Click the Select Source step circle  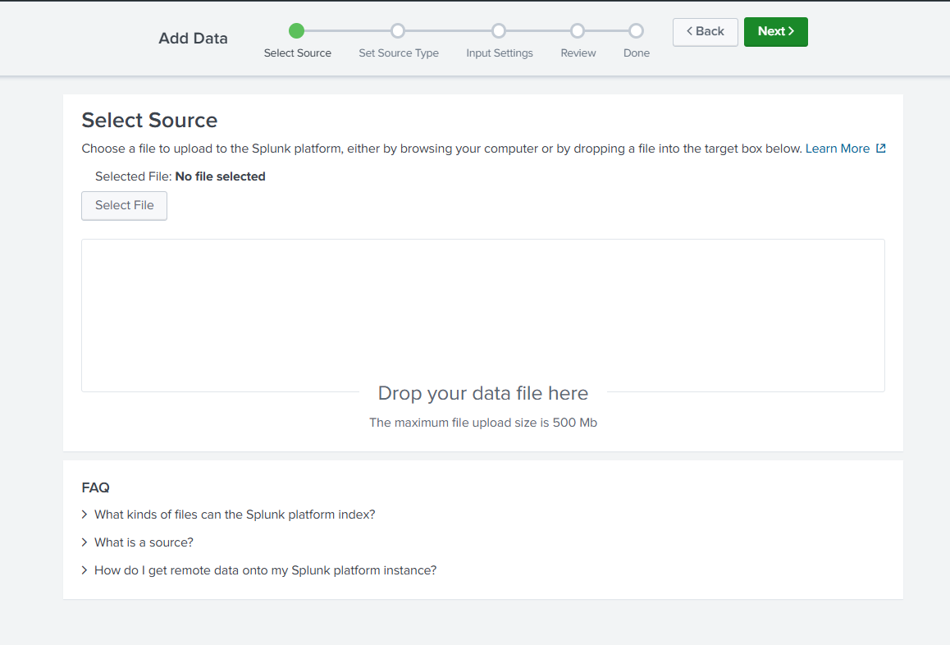pos(296,30)
